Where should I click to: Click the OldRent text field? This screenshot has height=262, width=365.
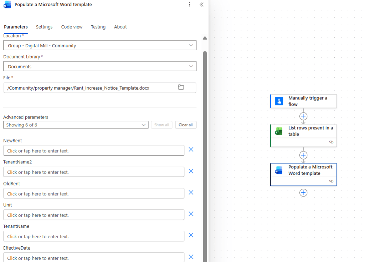94,193
